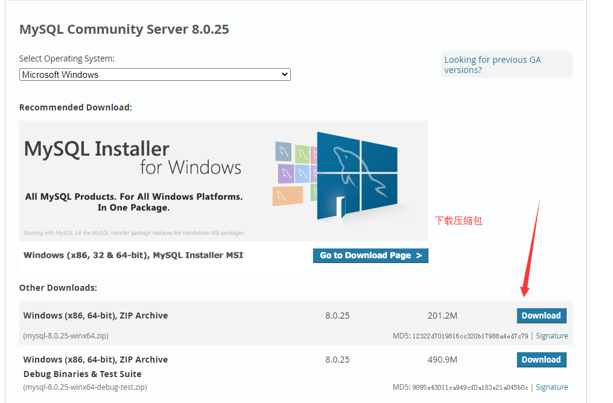
Task: Select the Windows MySQL Installer MSI title
Action: [x=133, y=255]
